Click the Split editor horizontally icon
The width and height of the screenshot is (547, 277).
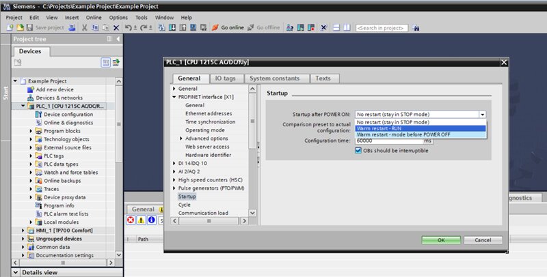[x=336, y=27]
